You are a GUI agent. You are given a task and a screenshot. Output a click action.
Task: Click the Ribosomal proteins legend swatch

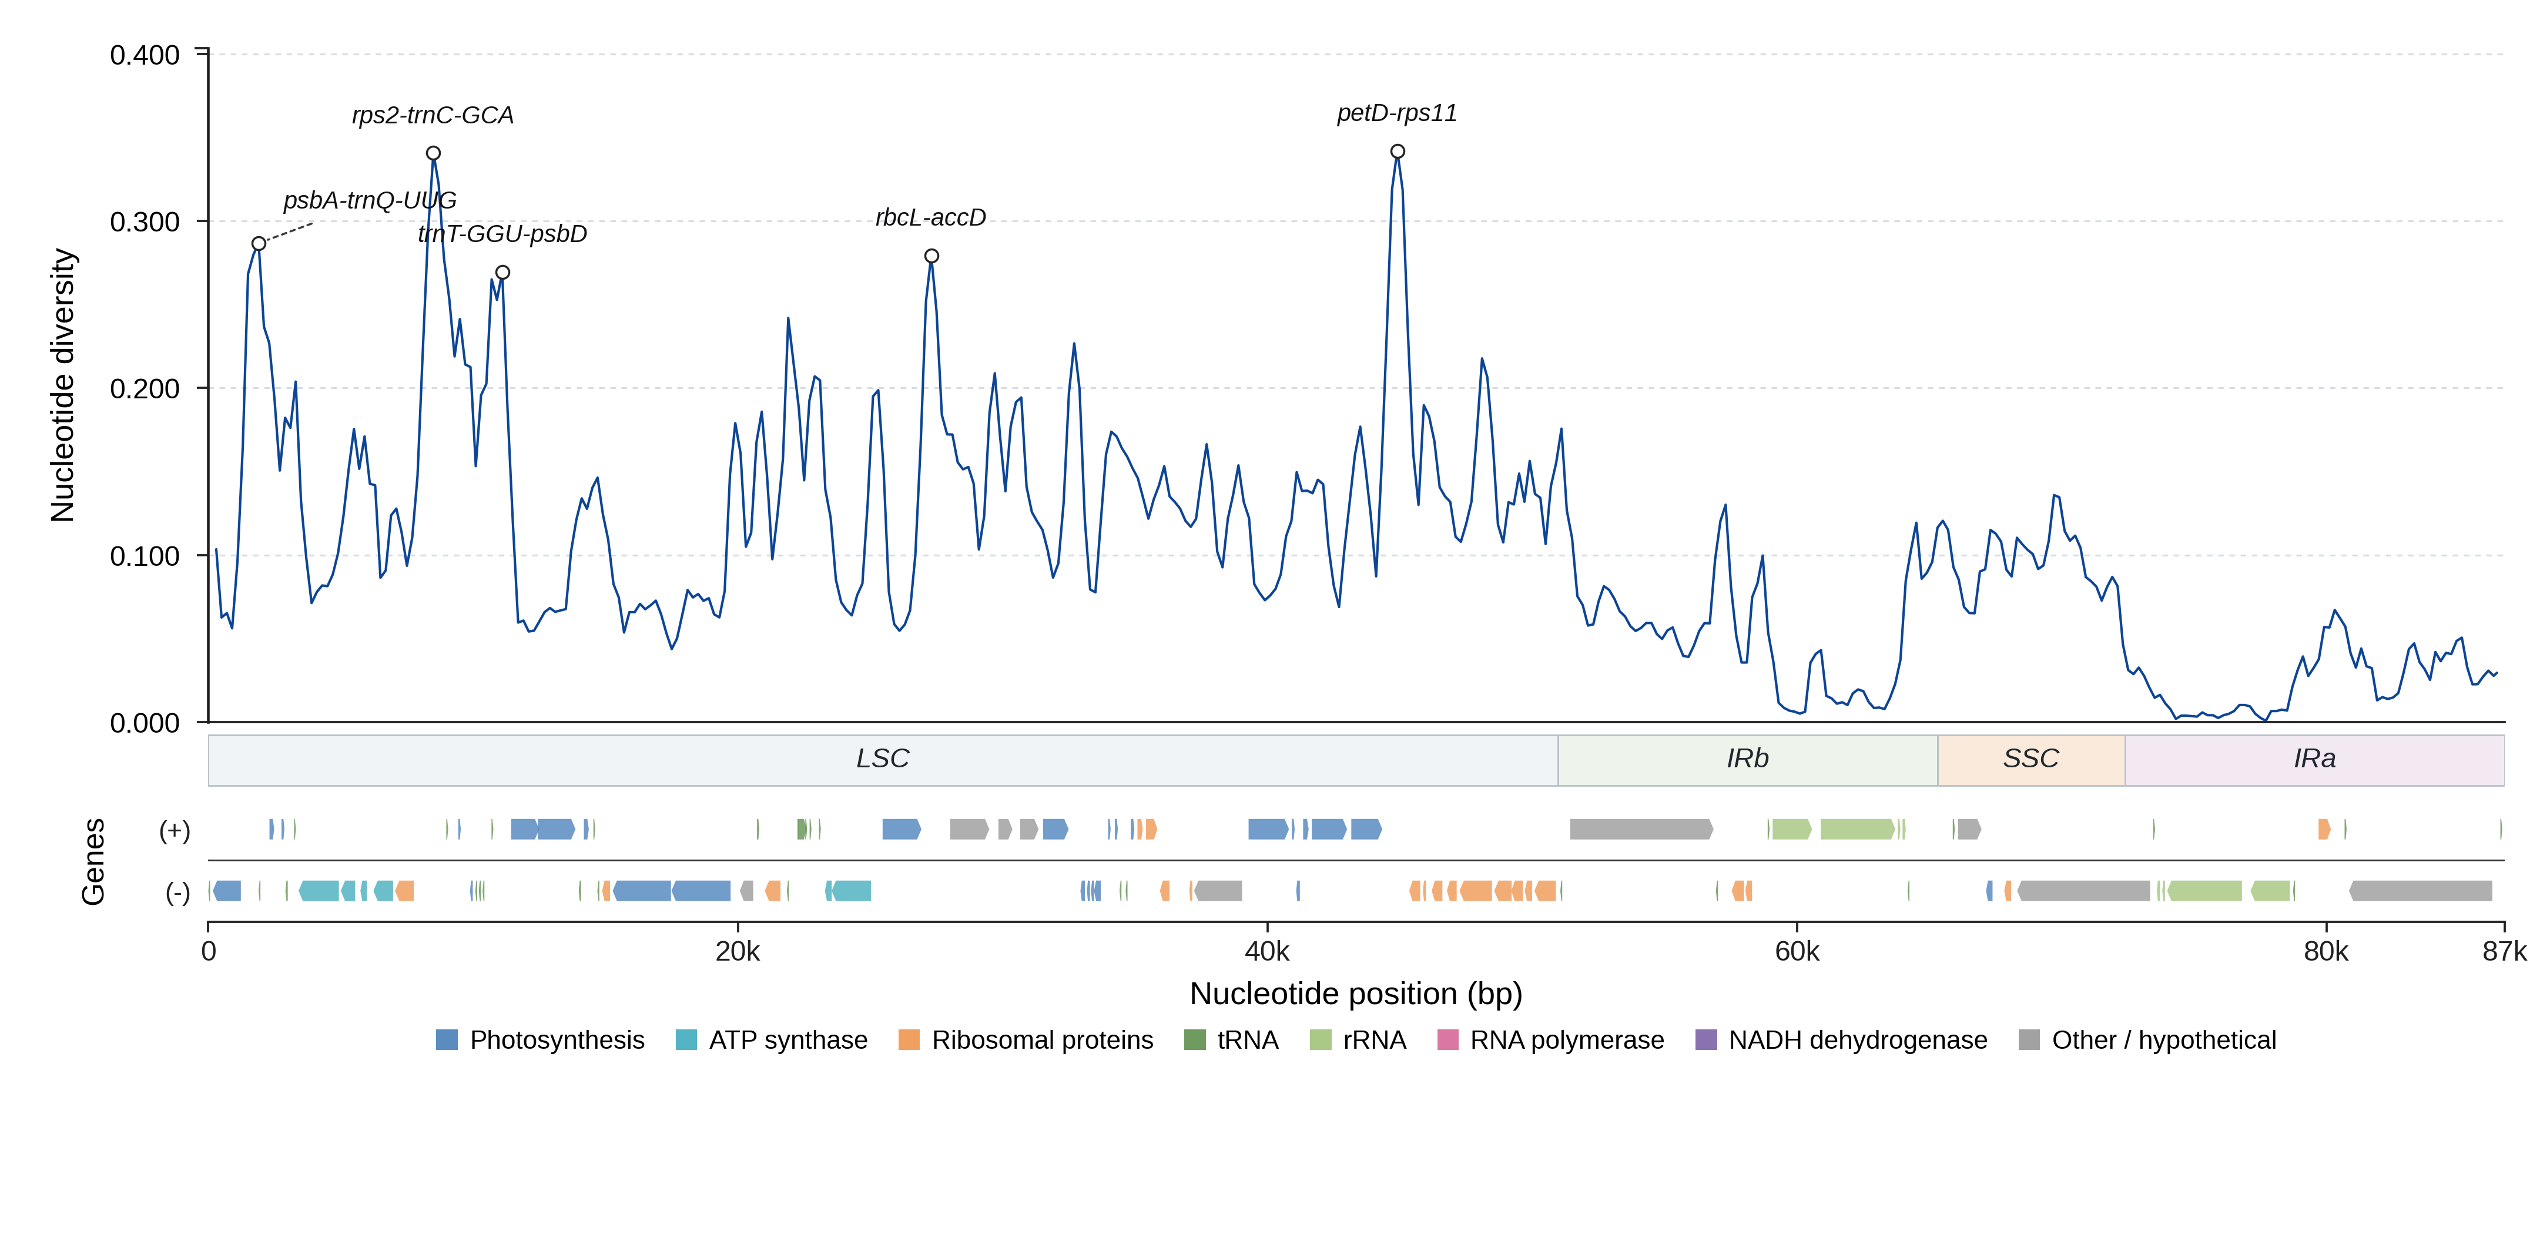909,1040
